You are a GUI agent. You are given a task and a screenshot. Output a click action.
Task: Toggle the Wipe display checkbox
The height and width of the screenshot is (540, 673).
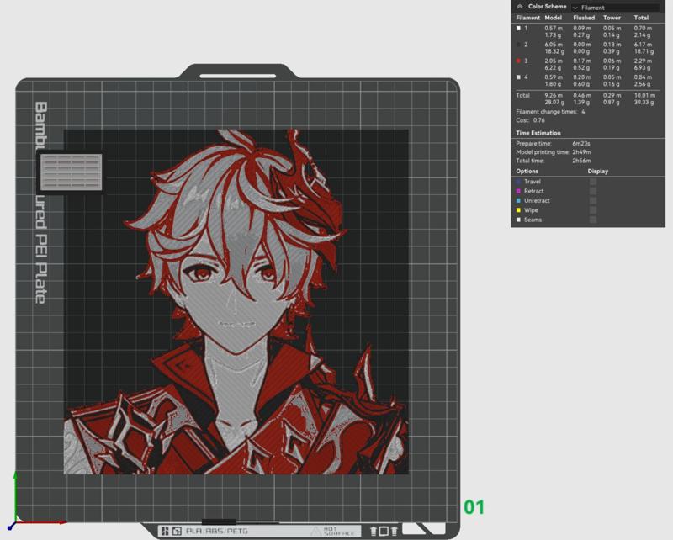pyautogui.click(x=593, y=210)
